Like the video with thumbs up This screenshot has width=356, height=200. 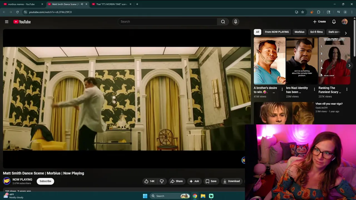pyautogui.click(x=149, y=181)
